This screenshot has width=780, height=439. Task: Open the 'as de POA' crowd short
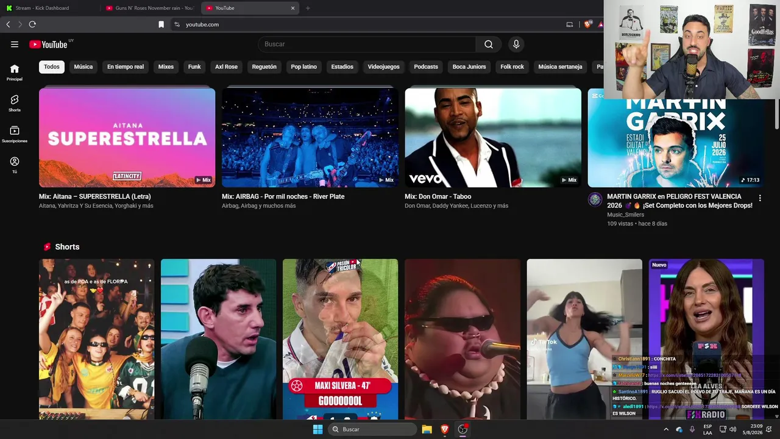96,339
